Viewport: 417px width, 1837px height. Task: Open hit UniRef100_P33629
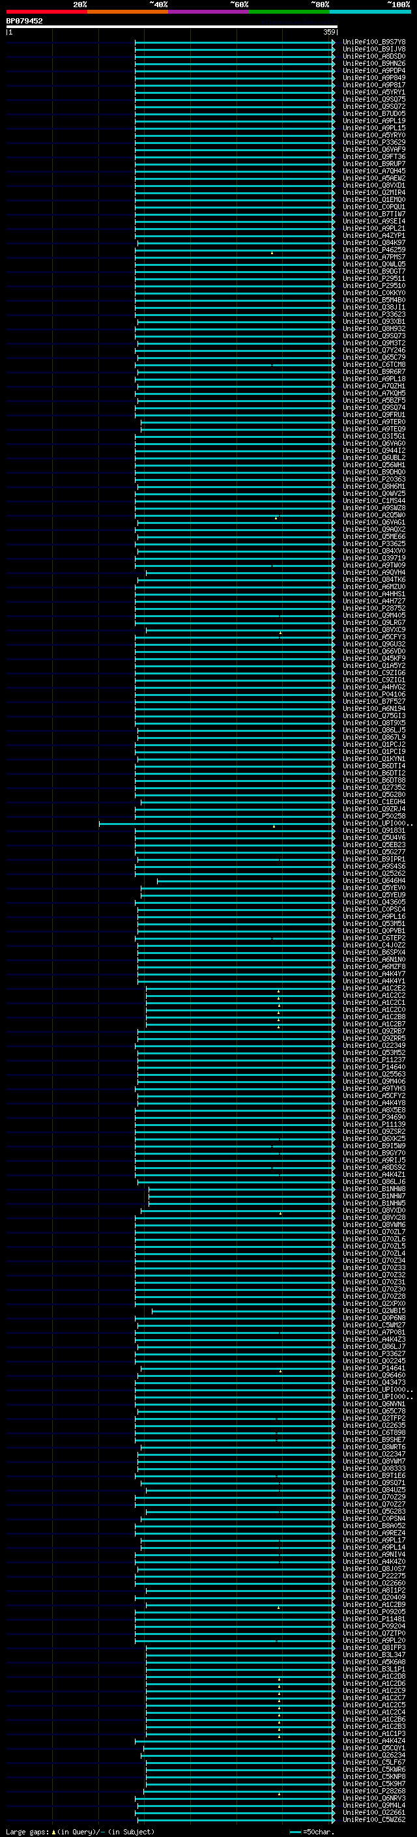(374, 143)
